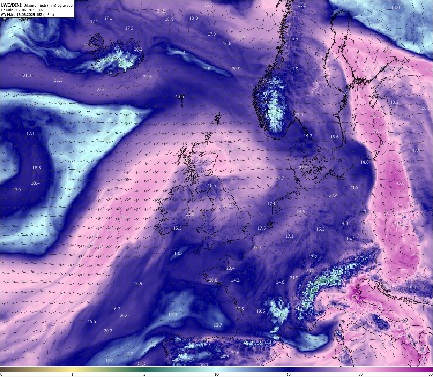433x377 pixels.
Task: Click the 14.3 value on the map
Action: tap(362, 212)
